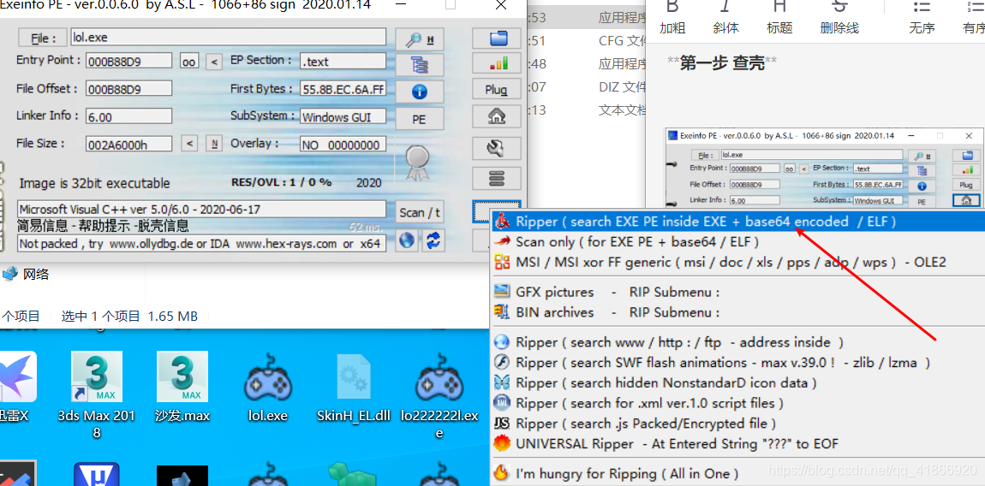Click the 第一步 查壳 heading in editor

point(722,62)
